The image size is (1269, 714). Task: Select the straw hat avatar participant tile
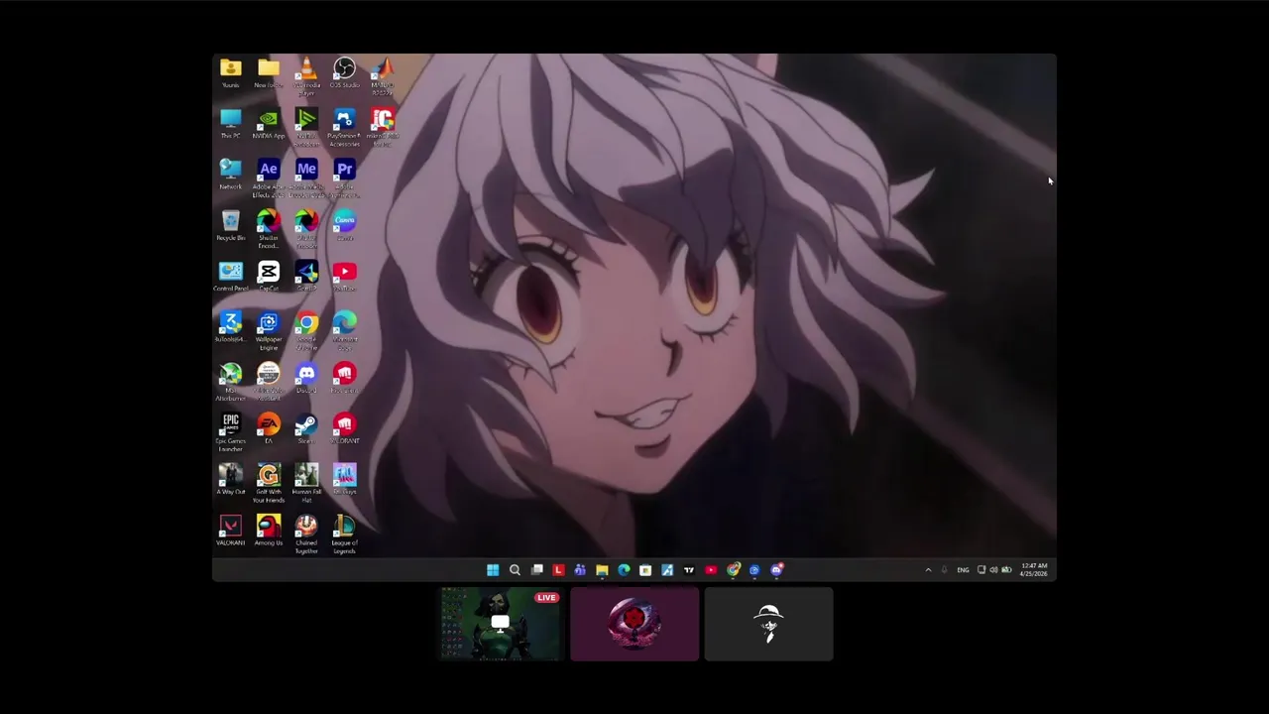click(768, 624)
